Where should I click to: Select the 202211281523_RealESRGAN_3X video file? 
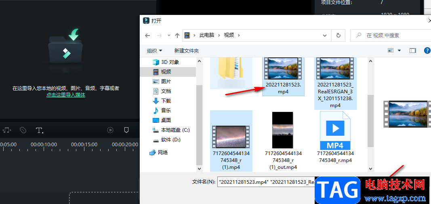[x=335, y=83]
